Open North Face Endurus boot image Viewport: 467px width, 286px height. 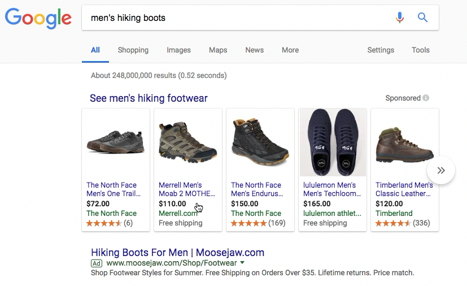pos(260,142)
